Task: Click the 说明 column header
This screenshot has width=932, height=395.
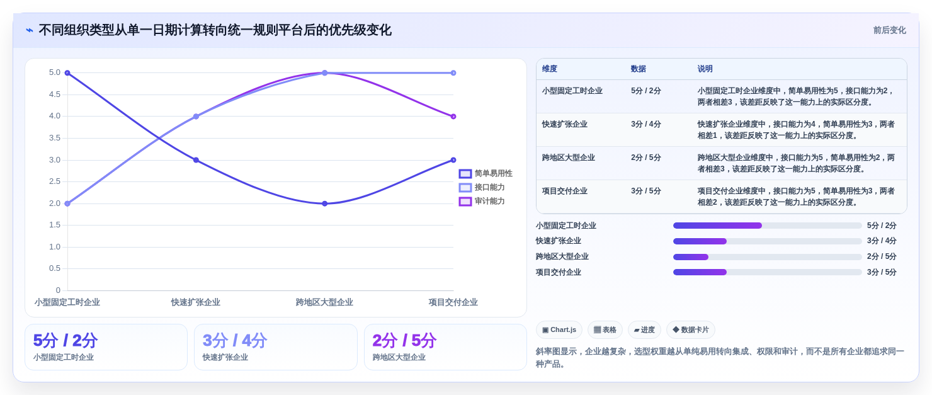Action: (x=705, y=69)
